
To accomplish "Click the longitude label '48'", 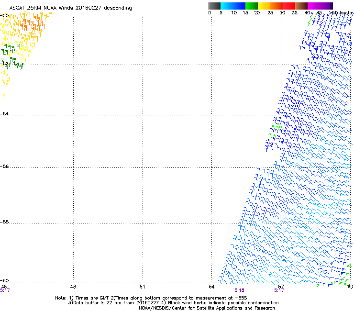I will point(73,287).
